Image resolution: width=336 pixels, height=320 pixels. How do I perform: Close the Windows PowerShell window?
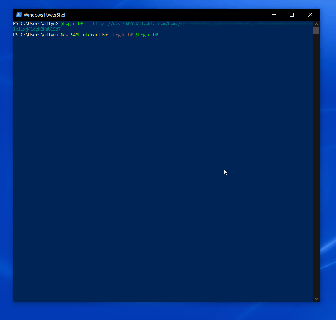click(x=310, y=15)
